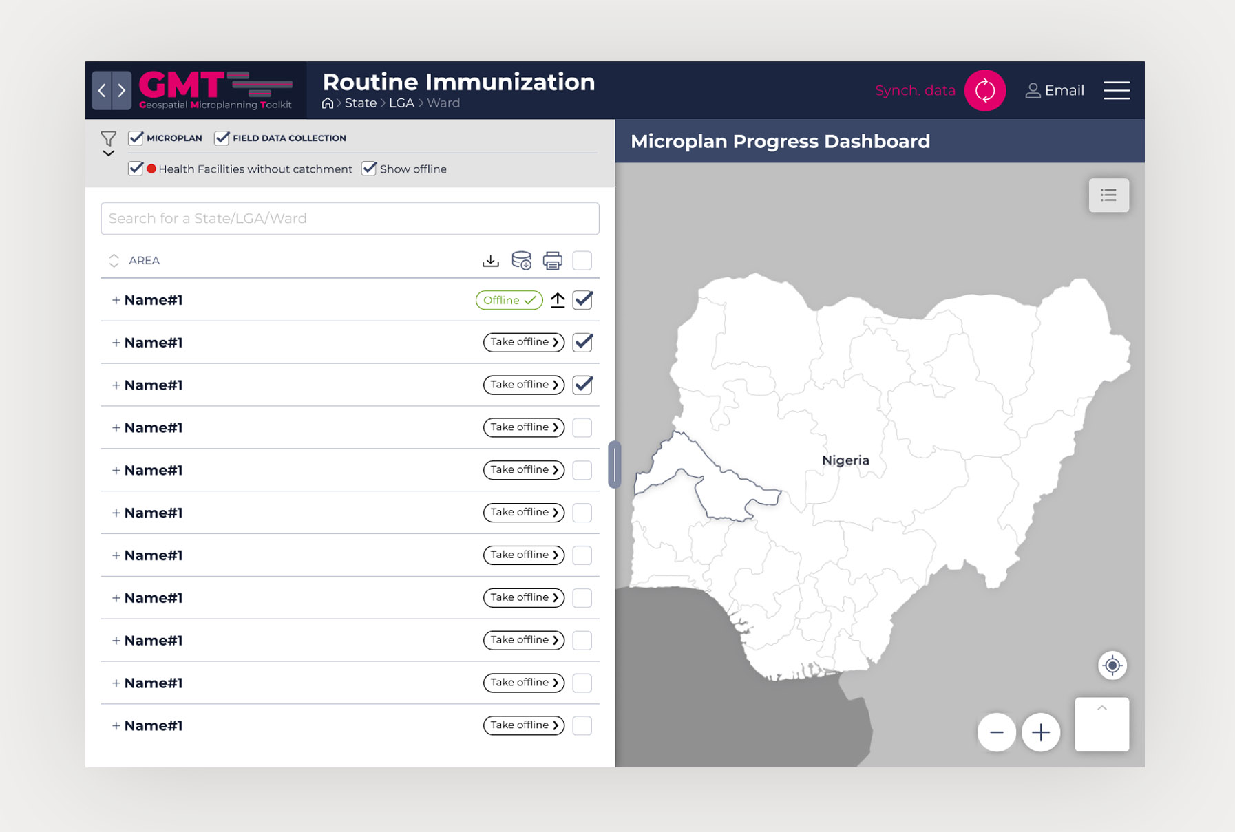Disable the Show offline checkbox
This screenshot has height=832, width=1235.
coord(369,169)
